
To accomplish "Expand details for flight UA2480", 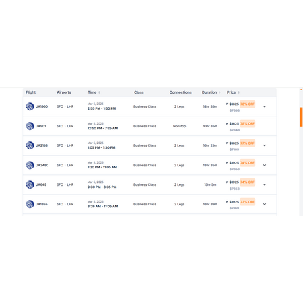I will tap(265, 165).
